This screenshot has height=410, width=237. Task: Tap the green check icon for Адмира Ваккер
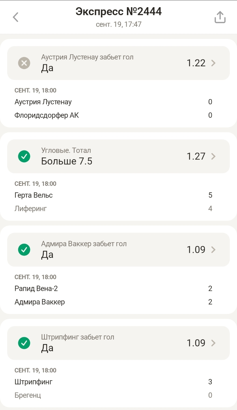(24, 249)
